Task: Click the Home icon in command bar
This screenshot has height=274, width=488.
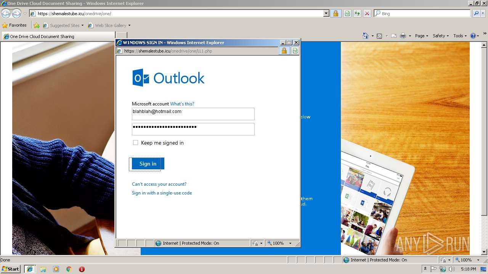Action: (365, 36)
